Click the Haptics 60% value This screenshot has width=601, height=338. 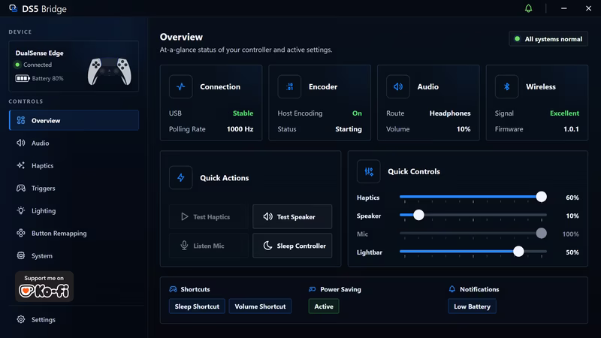point(572,198)
